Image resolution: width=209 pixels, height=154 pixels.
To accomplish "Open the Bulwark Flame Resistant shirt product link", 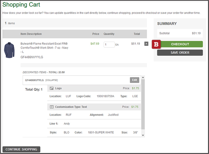I will click(x=44, y=48).
